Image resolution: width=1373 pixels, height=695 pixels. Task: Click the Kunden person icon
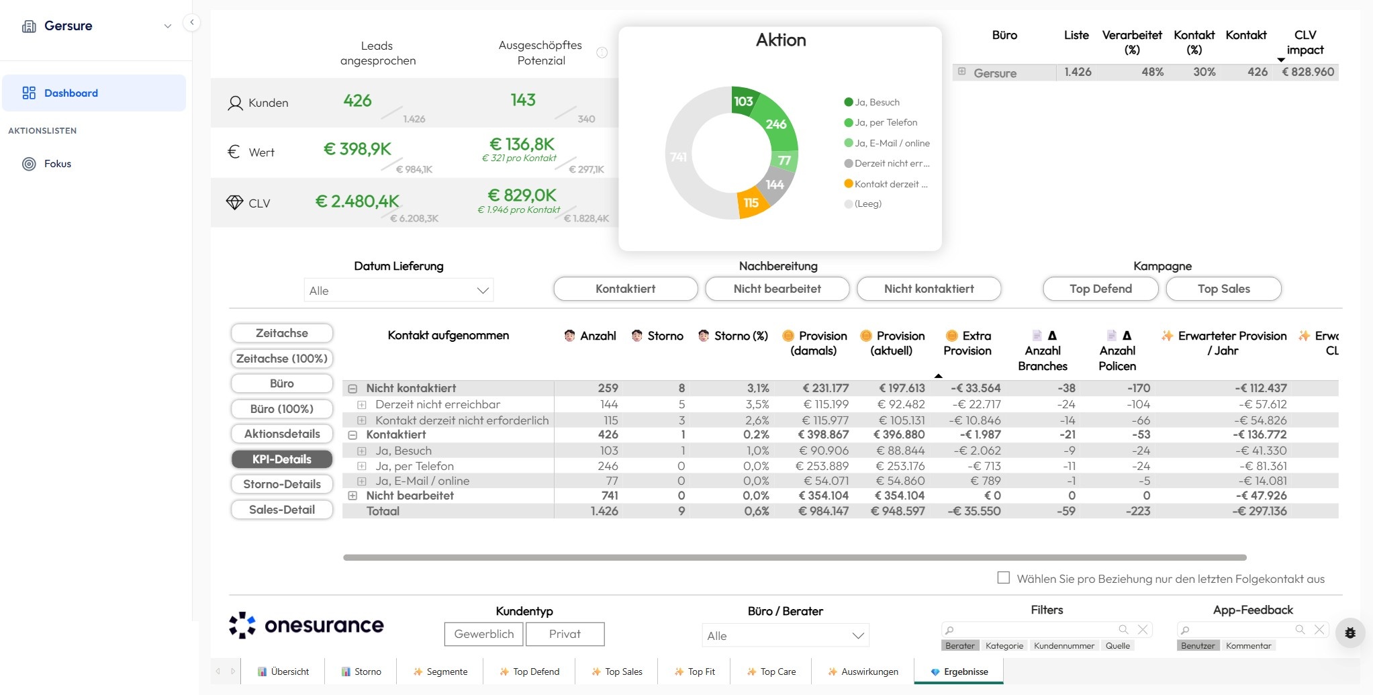pyautogui.click(x=235, y=102)
